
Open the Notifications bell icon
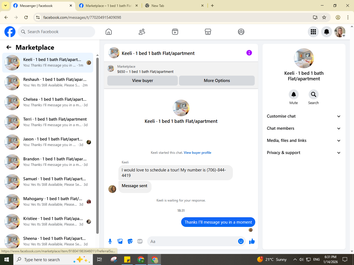pyautogui.click(x=327, y=32)
